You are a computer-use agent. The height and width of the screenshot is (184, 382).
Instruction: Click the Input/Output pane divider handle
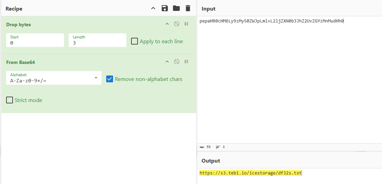click(360, 151)
